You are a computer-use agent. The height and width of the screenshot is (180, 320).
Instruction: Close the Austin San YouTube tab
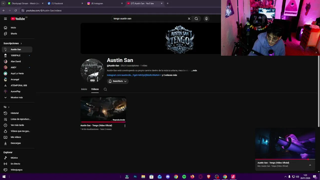point(161,3)
